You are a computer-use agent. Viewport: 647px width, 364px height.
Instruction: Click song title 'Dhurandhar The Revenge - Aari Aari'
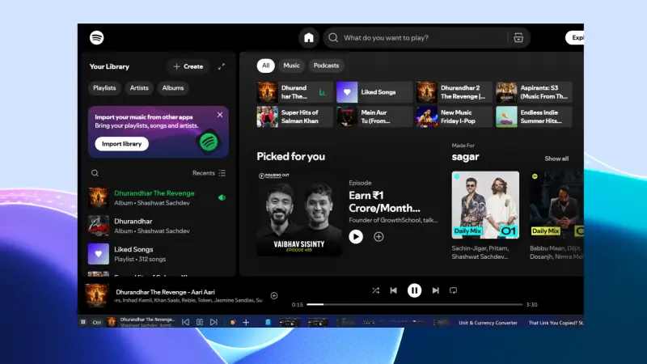coord(165,292)
